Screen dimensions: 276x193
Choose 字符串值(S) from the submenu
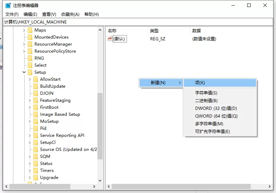[x=220, y=93]
